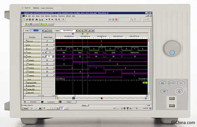Click the Internet Explorer quick launch icon
Viewport: 197px width, 127px height.
(x=32, y=108)
